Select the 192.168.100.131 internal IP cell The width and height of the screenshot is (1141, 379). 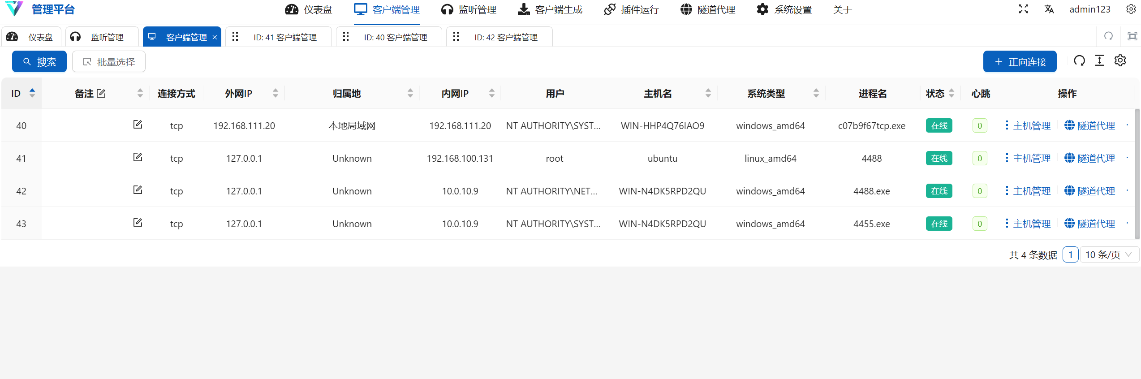460,159
